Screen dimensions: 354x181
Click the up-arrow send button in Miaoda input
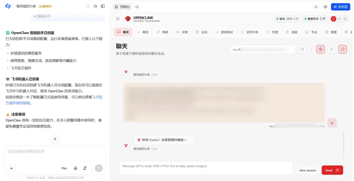99,168
